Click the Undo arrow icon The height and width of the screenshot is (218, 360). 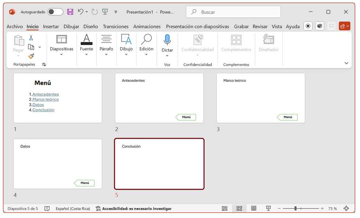pos(81,12)
